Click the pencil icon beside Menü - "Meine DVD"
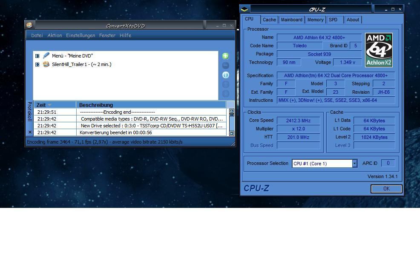This screenshot has height=262, width=420. 46,55
